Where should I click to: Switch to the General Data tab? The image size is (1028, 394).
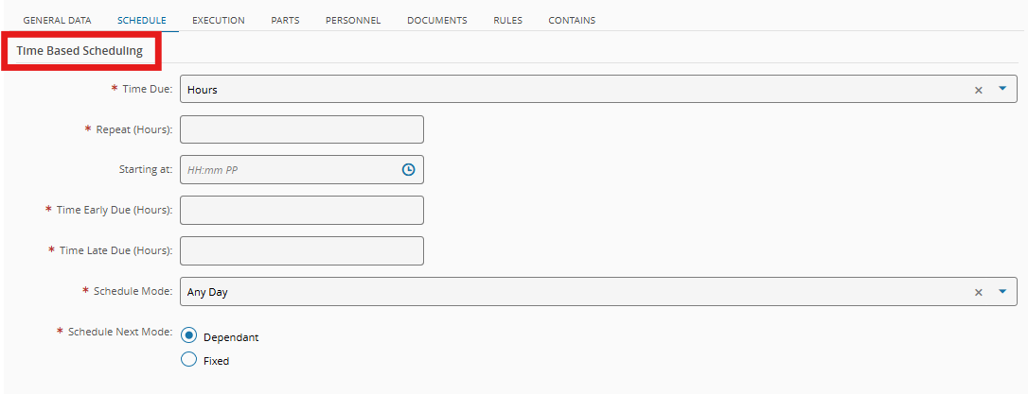[57, 20]
